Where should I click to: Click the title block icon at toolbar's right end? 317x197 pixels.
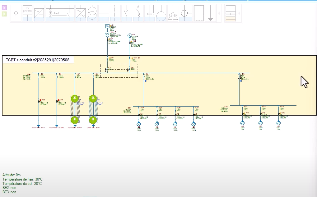231,13
